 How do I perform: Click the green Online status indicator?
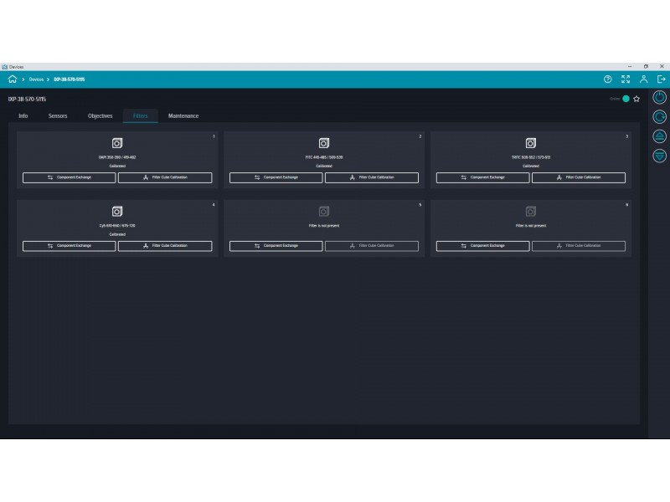(x=626, y=99)
